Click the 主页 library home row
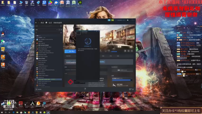Screen dimensions: 202x114 (47, 26)
